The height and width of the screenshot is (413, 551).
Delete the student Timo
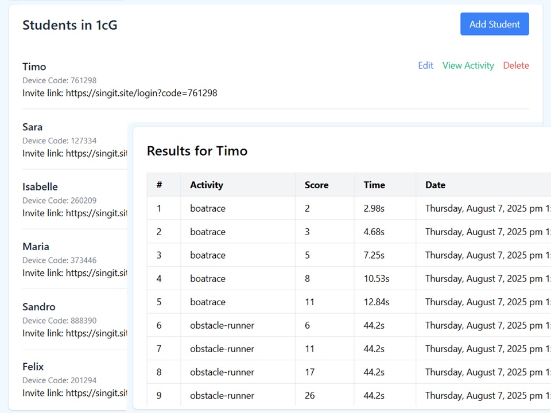(516, 65)
